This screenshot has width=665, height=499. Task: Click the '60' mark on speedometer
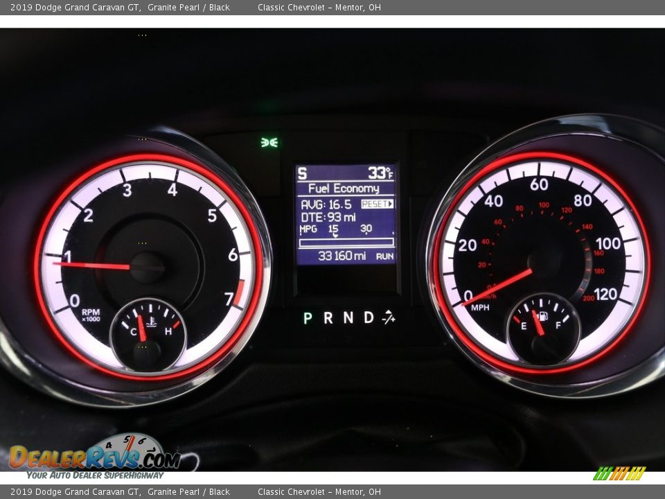point(539,184)
